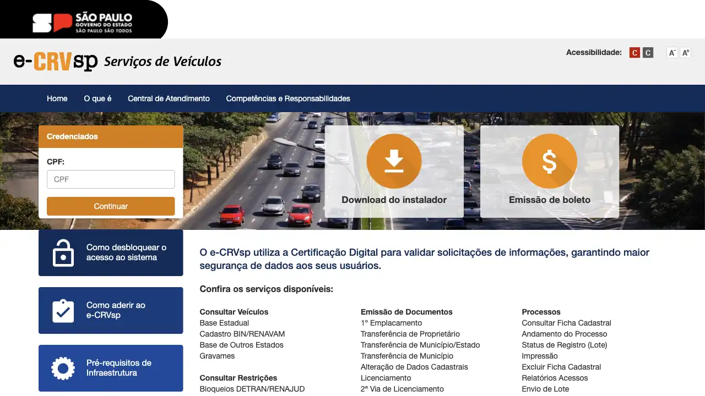The width and height of the screenshot is (705, 396).
Task: Click the e-CRVsp Serviços de Veículos logo
Action: click(118, 61)
